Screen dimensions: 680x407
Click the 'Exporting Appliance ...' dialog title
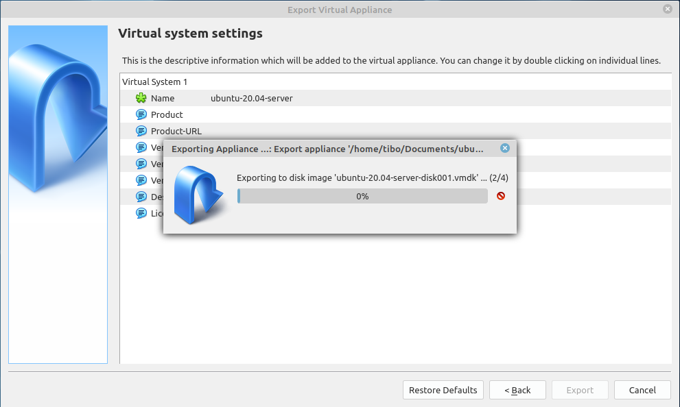click(327, 149)
